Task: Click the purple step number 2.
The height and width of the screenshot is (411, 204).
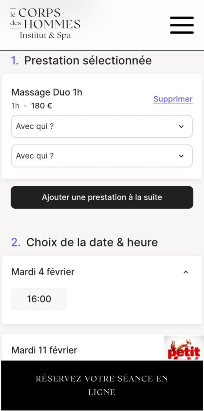Action: tap(16, 242)
